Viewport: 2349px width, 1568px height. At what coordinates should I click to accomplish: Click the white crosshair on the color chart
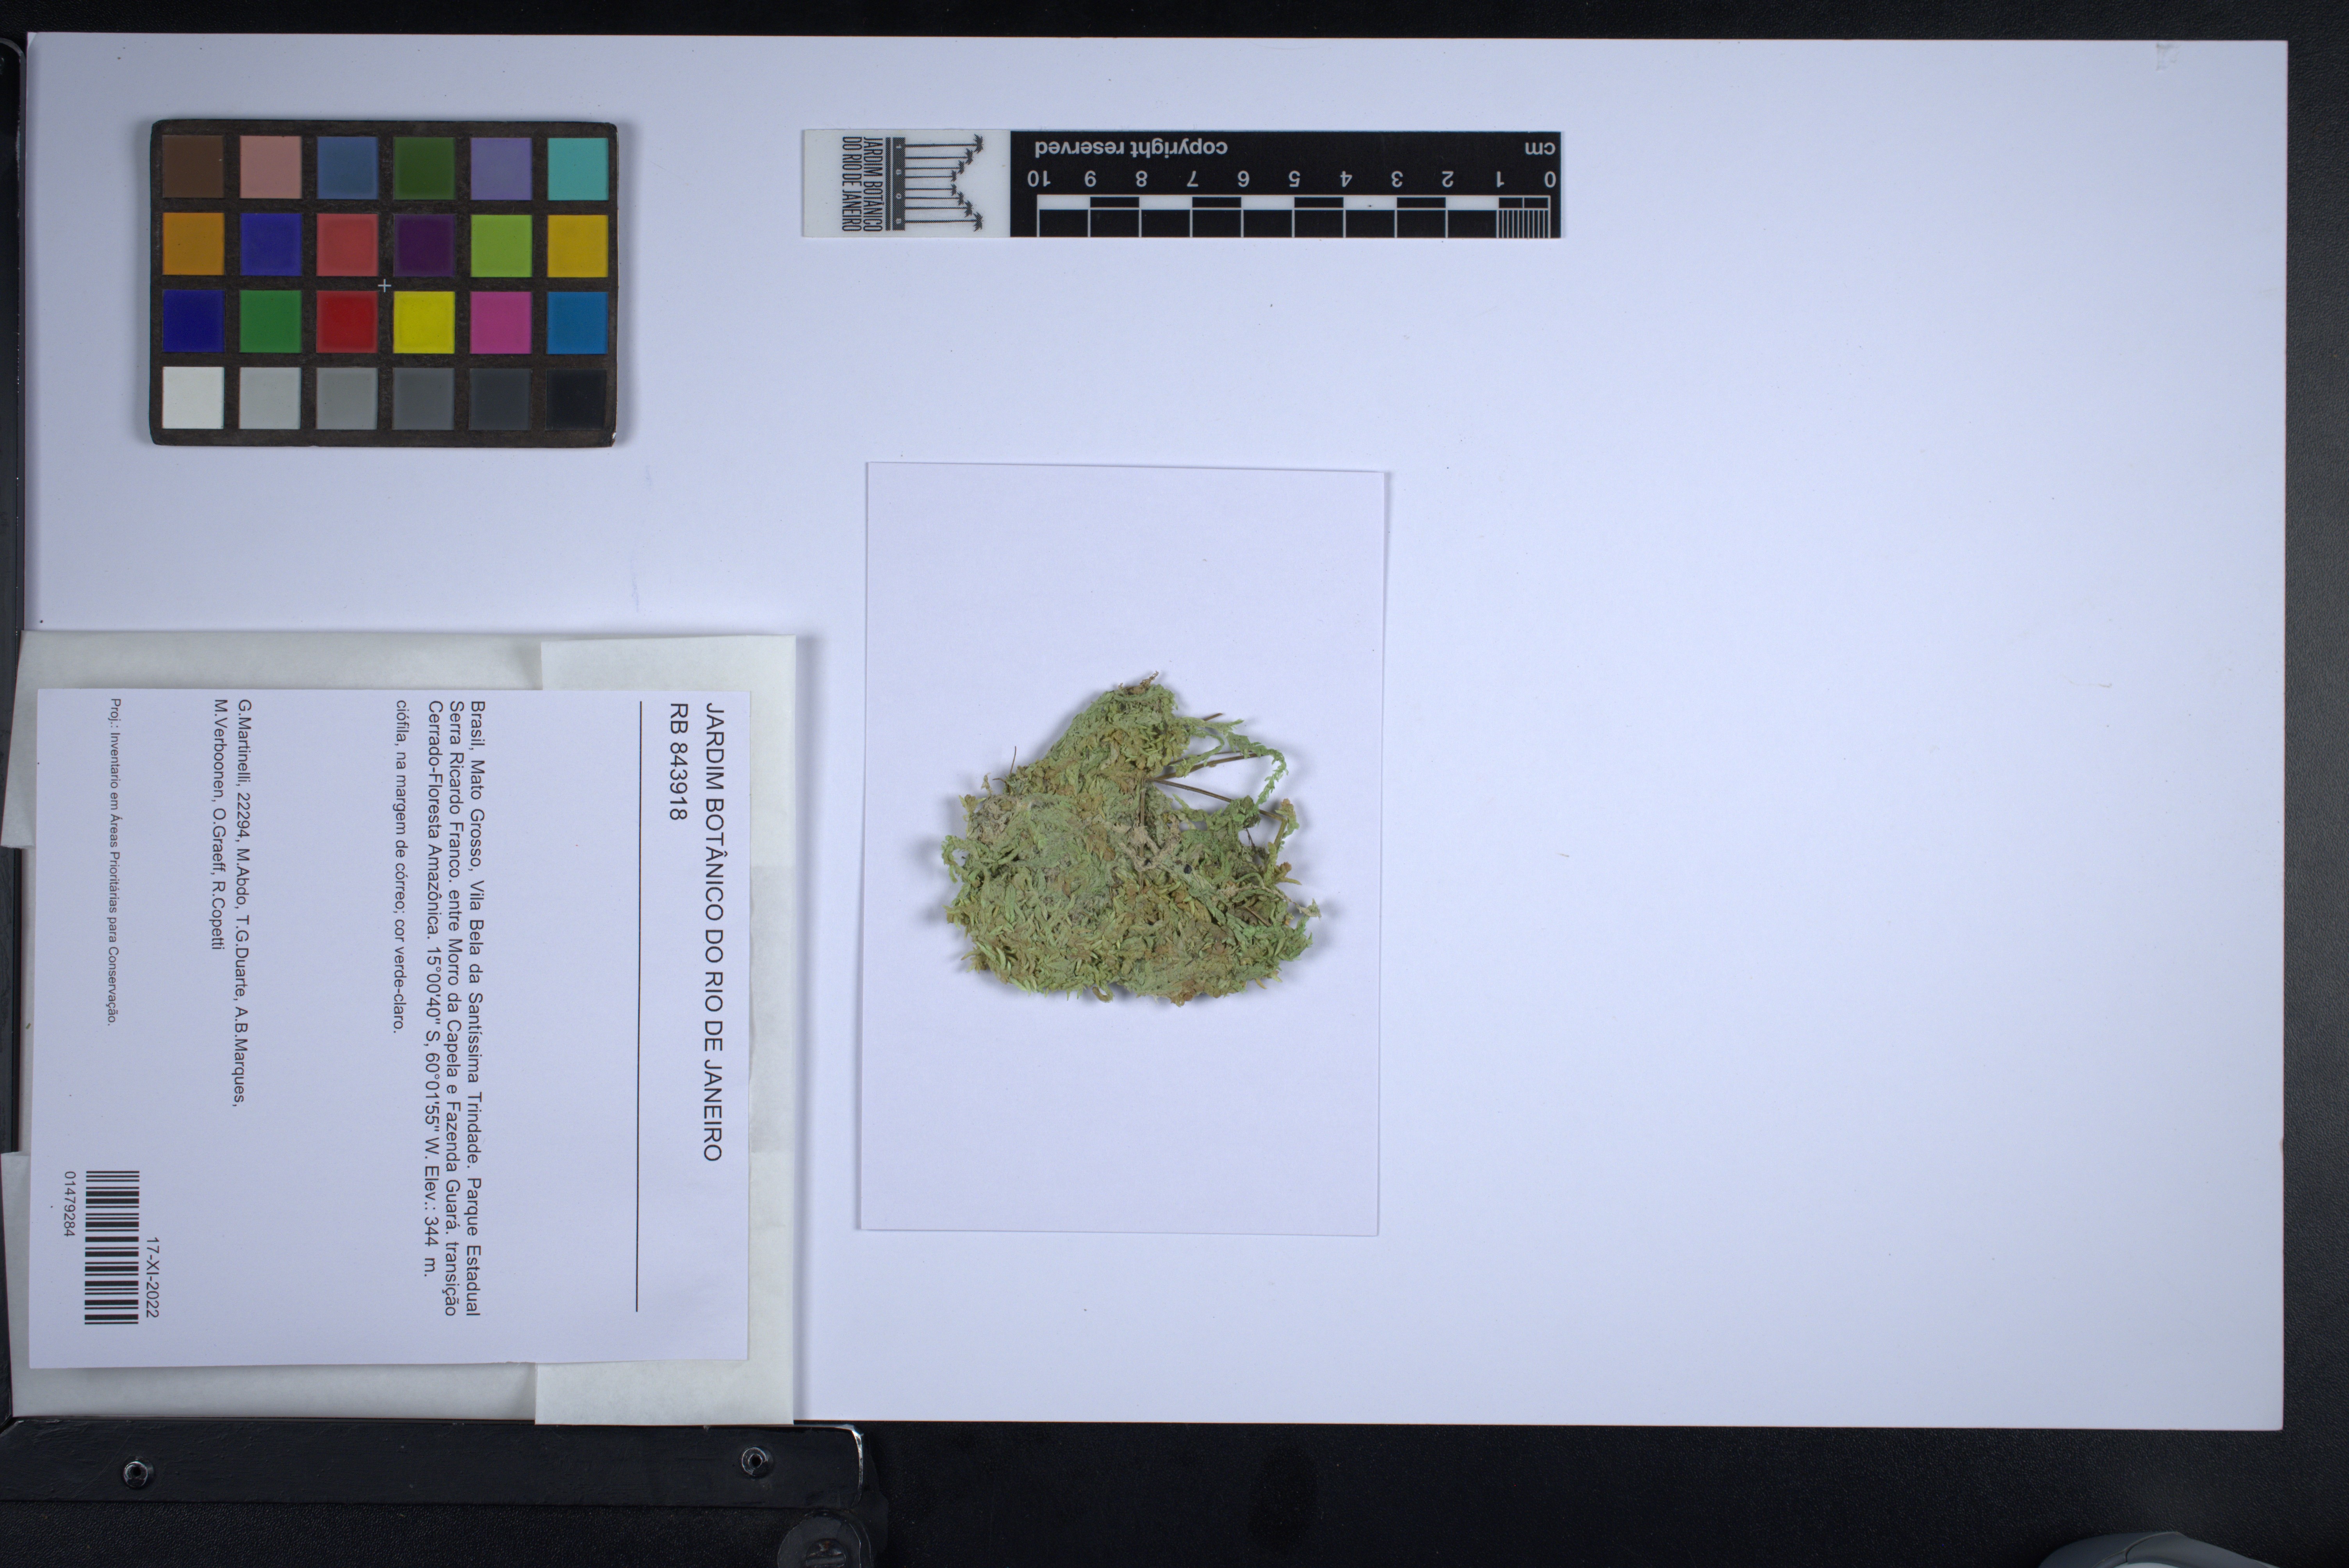(385, 286)
